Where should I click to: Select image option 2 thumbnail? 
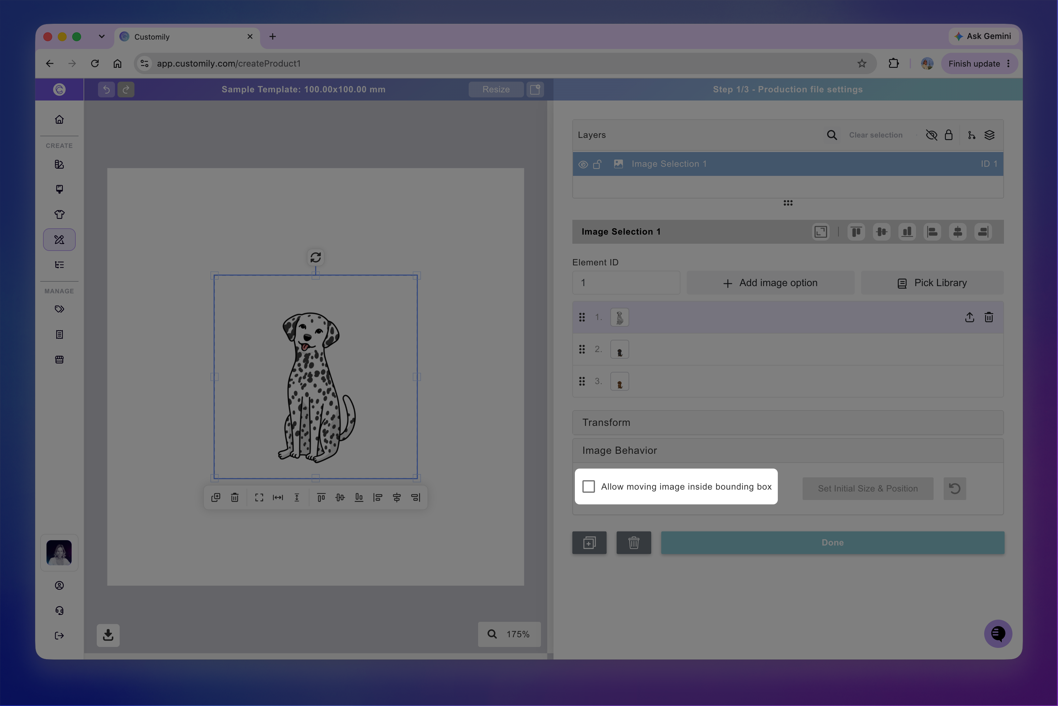619,350
